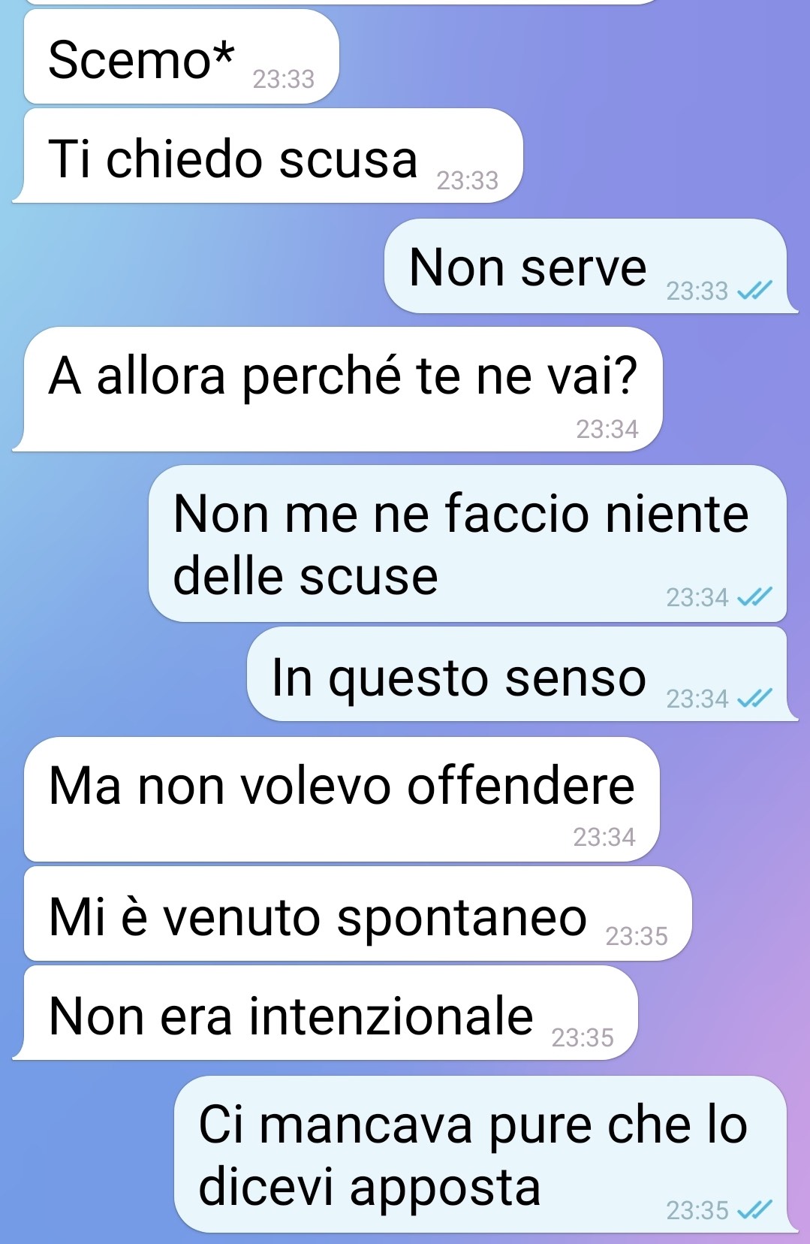Tap the 'Mi è venuto spontaneo' message
Screen dimensions: 810x1244
point(357,913)
